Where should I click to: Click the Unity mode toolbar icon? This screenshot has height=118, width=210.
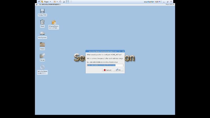coord(71,2)
